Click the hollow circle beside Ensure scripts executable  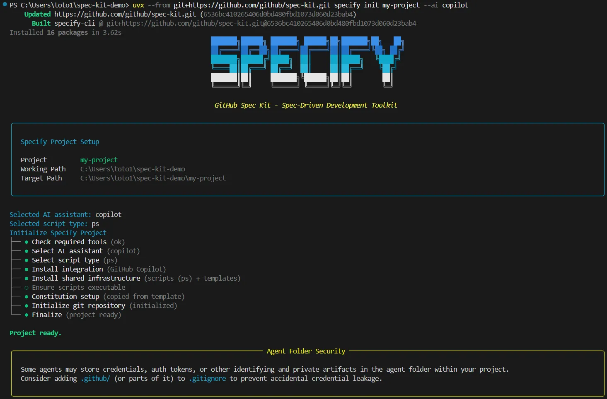click(27, 288)
